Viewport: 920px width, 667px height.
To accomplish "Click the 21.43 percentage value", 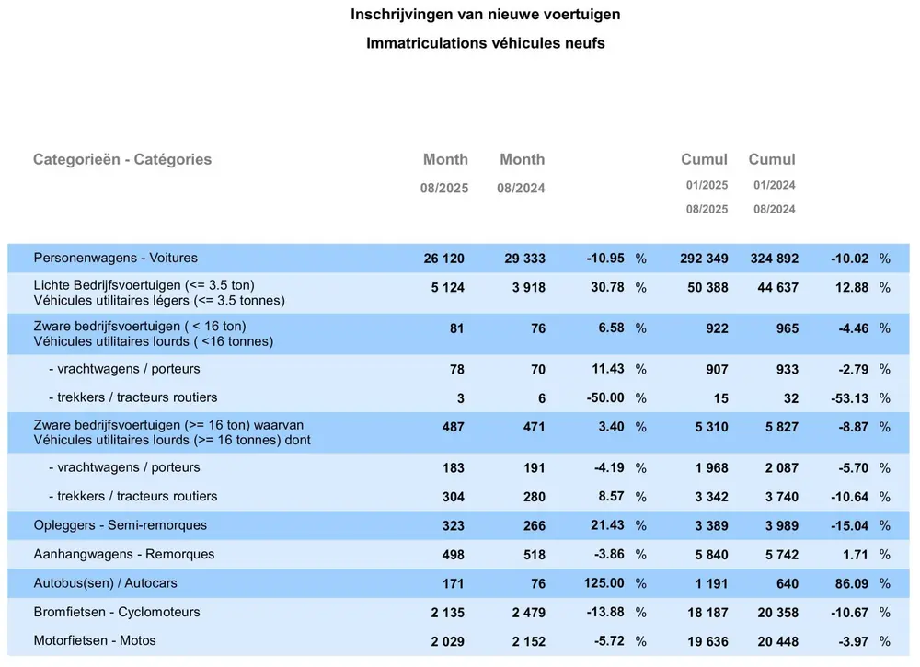I will click(607, 525).
